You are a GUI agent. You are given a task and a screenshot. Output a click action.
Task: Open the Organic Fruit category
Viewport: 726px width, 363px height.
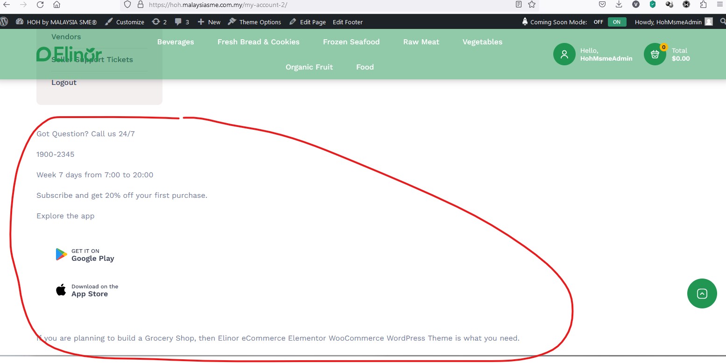pos(309,67)
